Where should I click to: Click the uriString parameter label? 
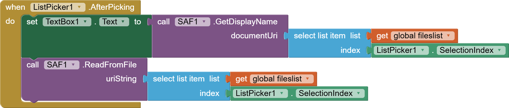[x=121, y=79]
